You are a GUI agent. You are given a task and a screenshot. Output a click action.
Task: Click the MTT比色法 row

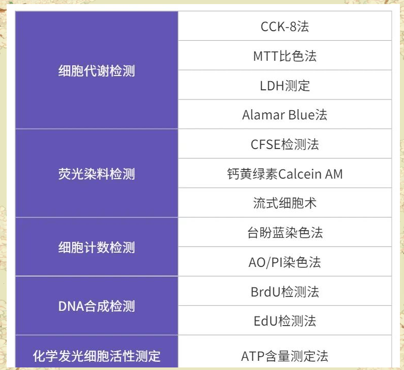[285, 56]
